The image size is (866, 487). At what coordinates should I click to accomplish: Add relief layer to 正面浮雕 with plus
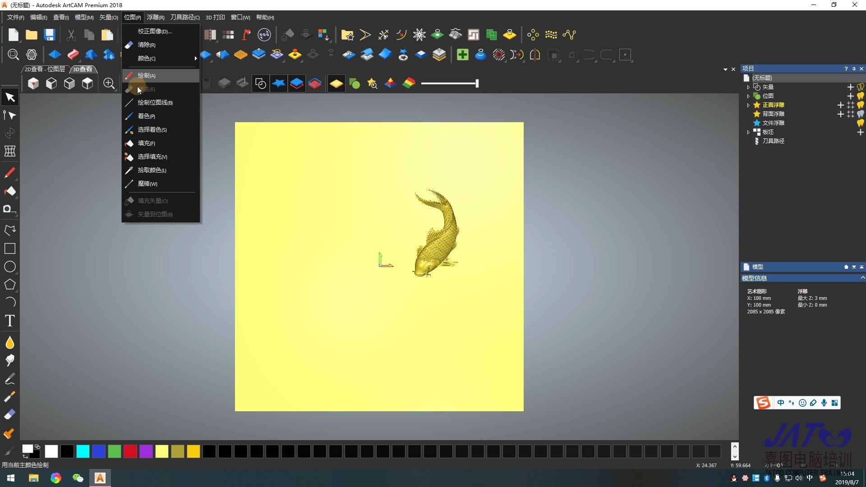click(x=840, y=105)
